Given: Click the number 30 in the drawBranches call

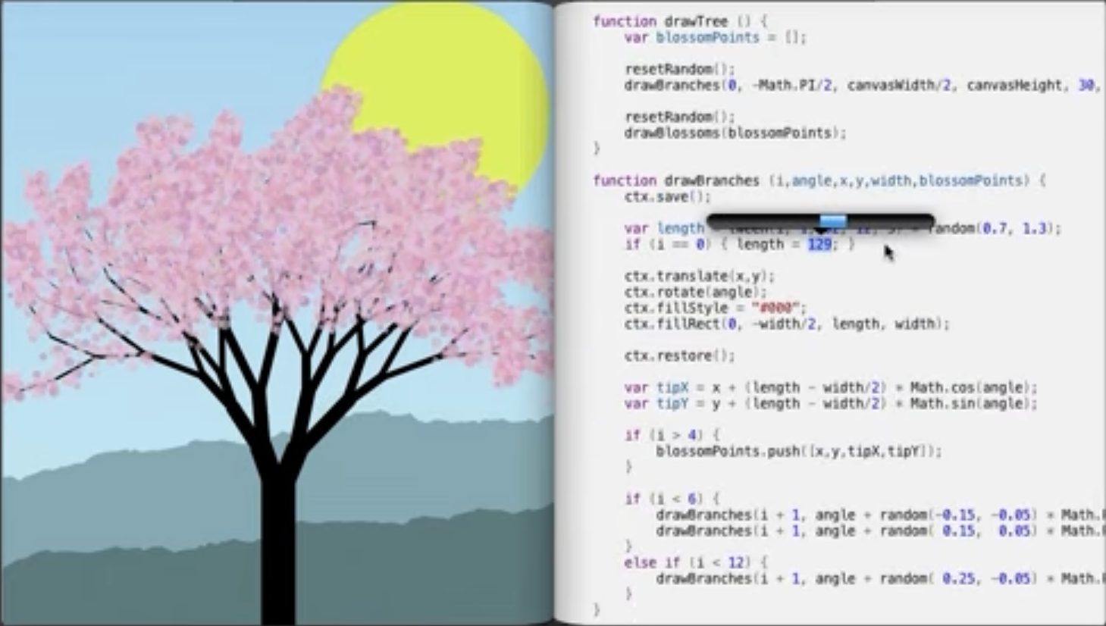Looking at the screenshot, I should tap(1087, 85).
